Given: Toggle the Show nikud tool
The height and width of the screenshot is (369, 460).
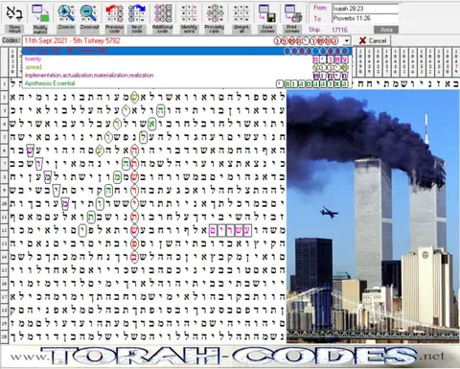Looking at the screenshot, I should (x=14, y=18).
